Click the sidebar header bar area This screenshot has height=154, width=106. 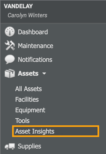coord(53,12)
